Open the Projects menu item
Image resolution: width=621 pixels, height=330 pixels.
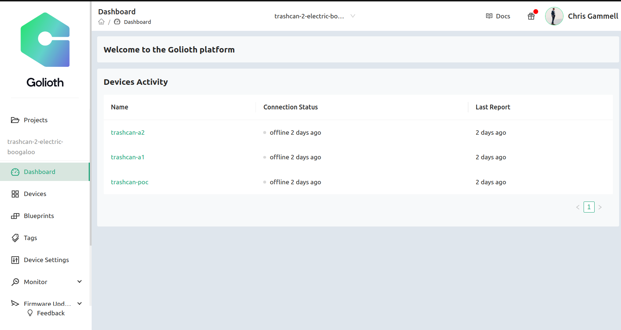click(x=45, y=120)
